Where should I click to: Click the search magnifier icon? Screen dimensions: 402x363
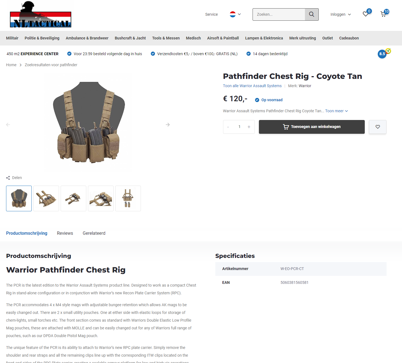312,14
